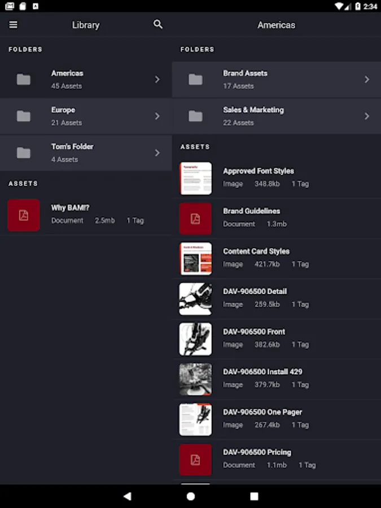Click the 4 Assets count

64,159
